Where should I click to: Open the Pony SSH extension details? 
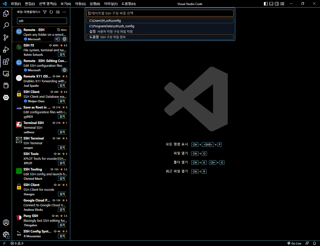(41, 220)
